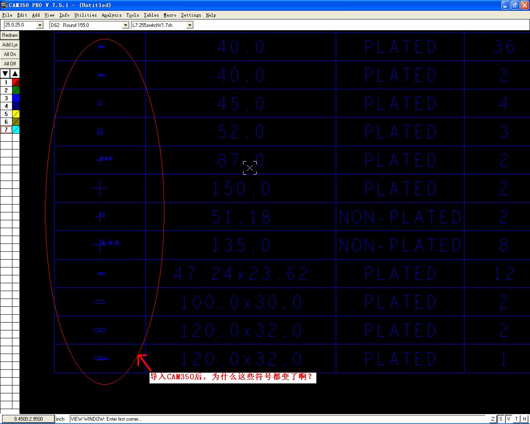The height and width of the screenshot is (424, 530).
Task: Click the CAM350 application icon in the title bar
Action: point(5,5)
